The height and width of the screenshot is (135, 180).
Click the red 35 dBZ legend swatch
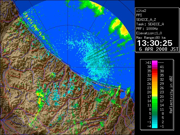(x=155, y=71)
